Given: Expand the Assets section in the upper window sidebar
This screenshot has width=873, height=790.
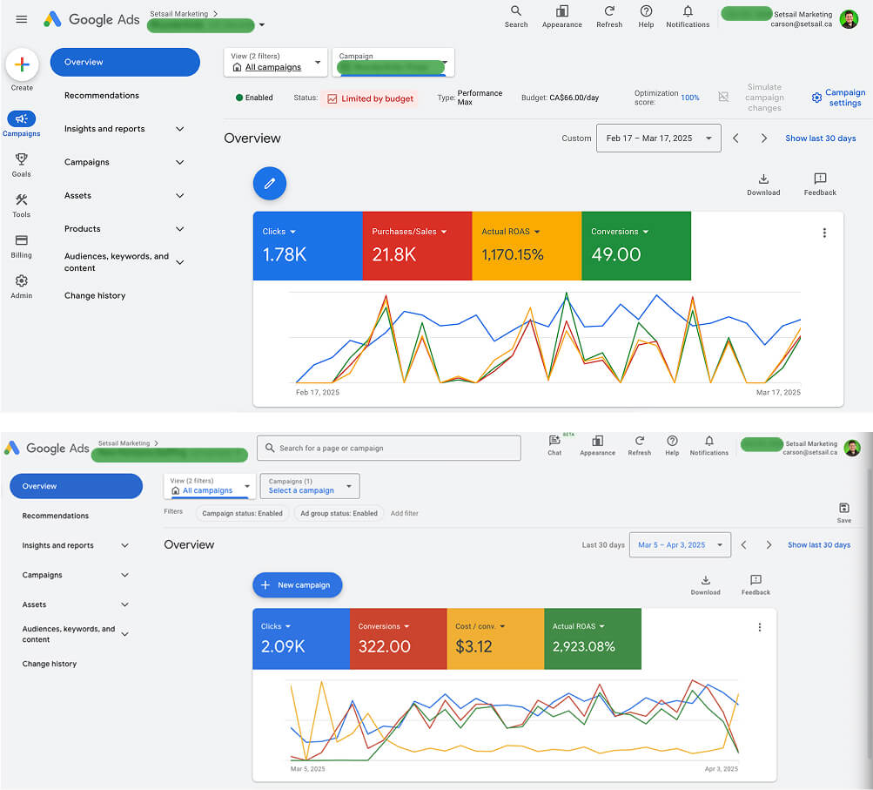Looking at the screenshot, I should [180, 196].
